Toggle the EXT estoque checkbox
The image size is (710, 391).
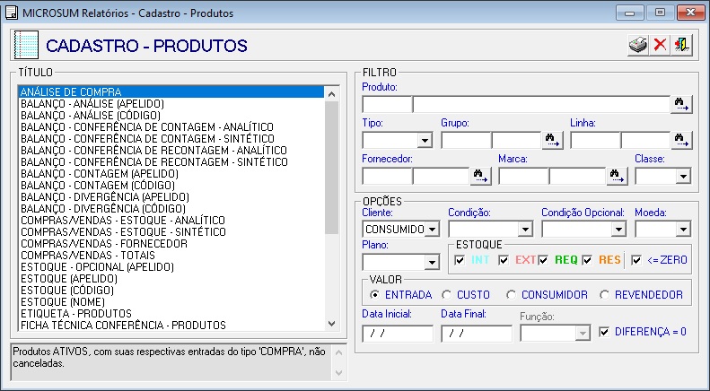[504, 260]
